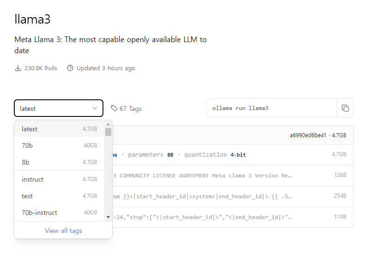
Task: Collapse the latest tag dropdown
Action: click(59, 108)
